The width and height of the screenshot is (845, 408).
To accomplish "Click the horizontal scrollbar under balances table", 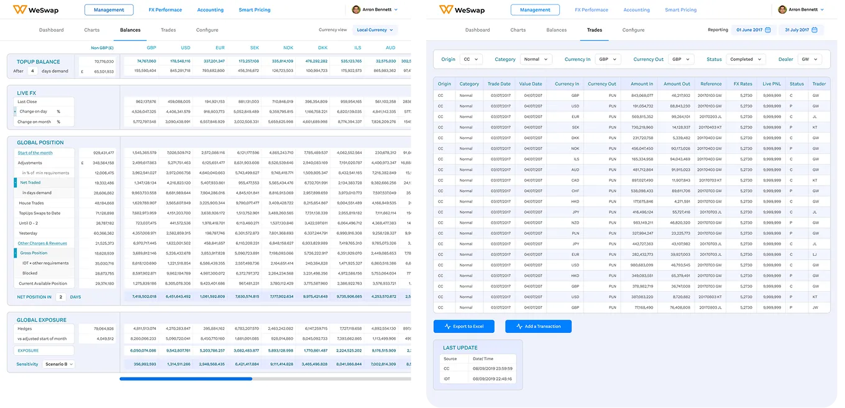I will coord(186,378).
